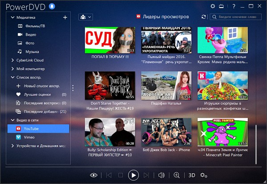Open the settings gear in title bar
This screenshot has width=267, height=184.
pyautogui.click(x=213, y=6)
